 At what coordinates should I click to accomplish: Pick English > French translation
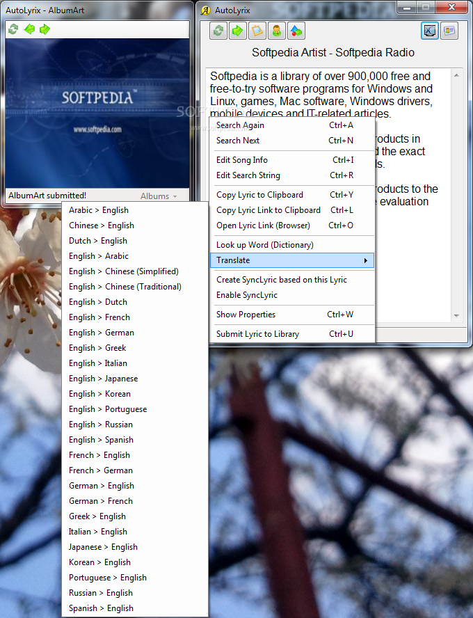(x=135, y=317)
